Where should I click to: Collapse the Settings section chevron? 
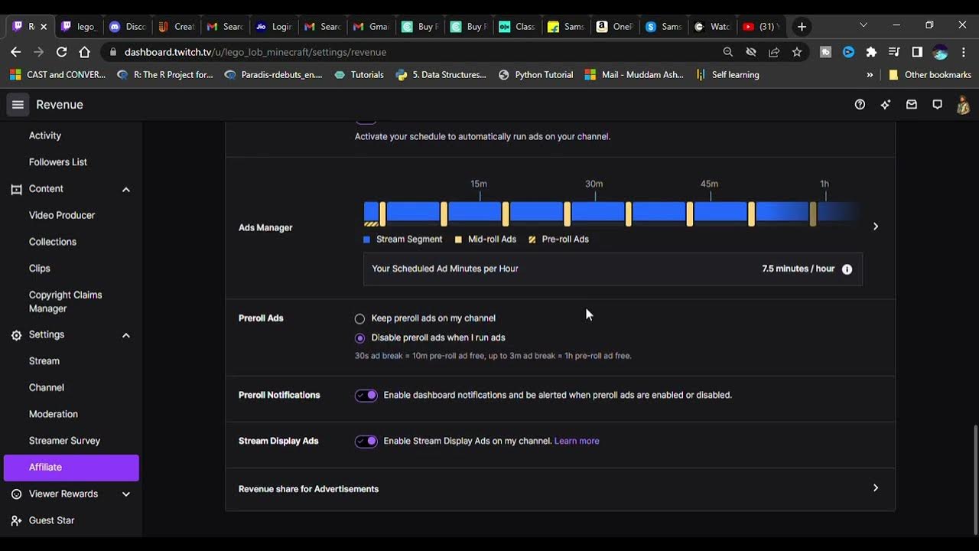(126, 335)
